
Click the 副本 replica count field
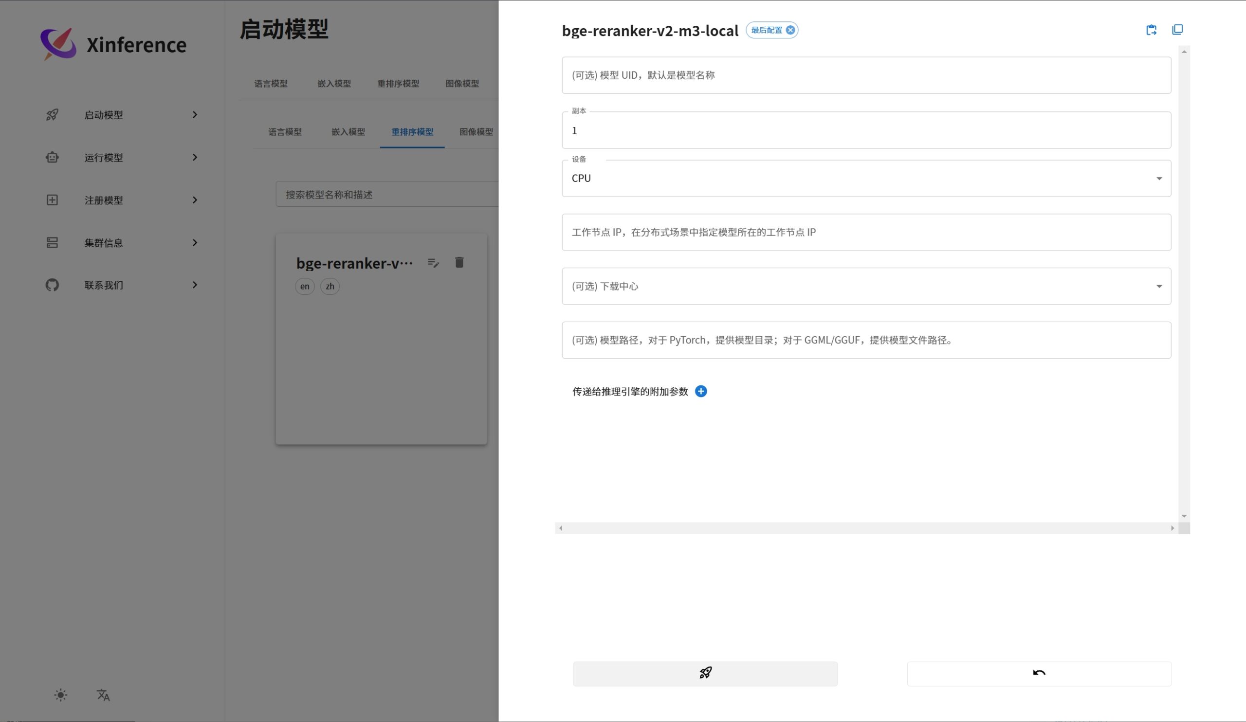tap(866, 130)
